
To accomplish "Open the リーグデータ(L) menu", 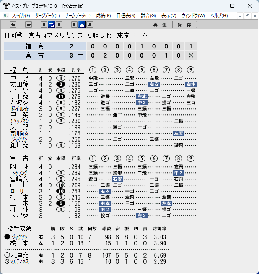I will pos(48,16).
